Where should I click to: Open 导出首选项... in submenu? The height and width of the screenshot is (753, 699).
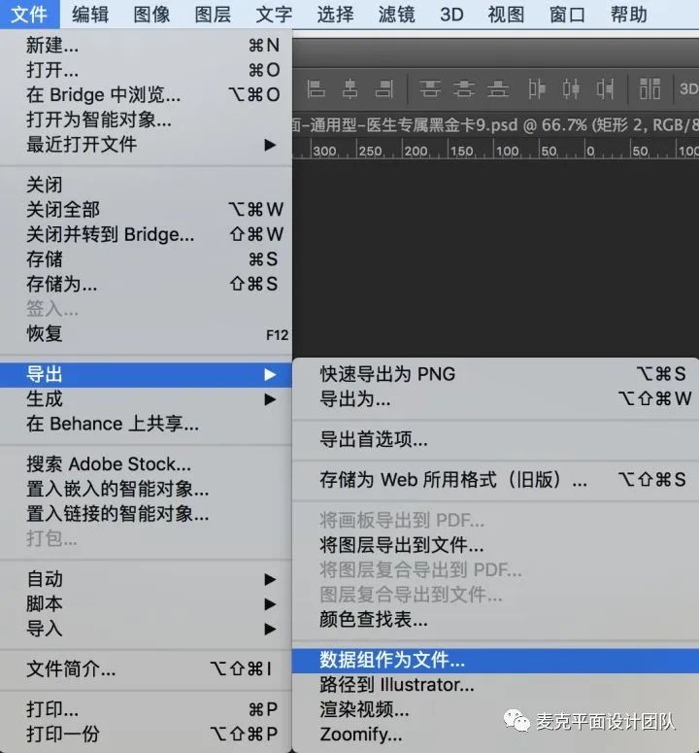pos(495,439)
